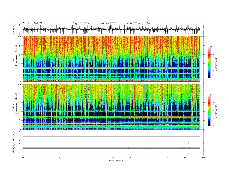Click time axis tick label '7'
The image size is (229, 177).
click(x=149, y=158)
